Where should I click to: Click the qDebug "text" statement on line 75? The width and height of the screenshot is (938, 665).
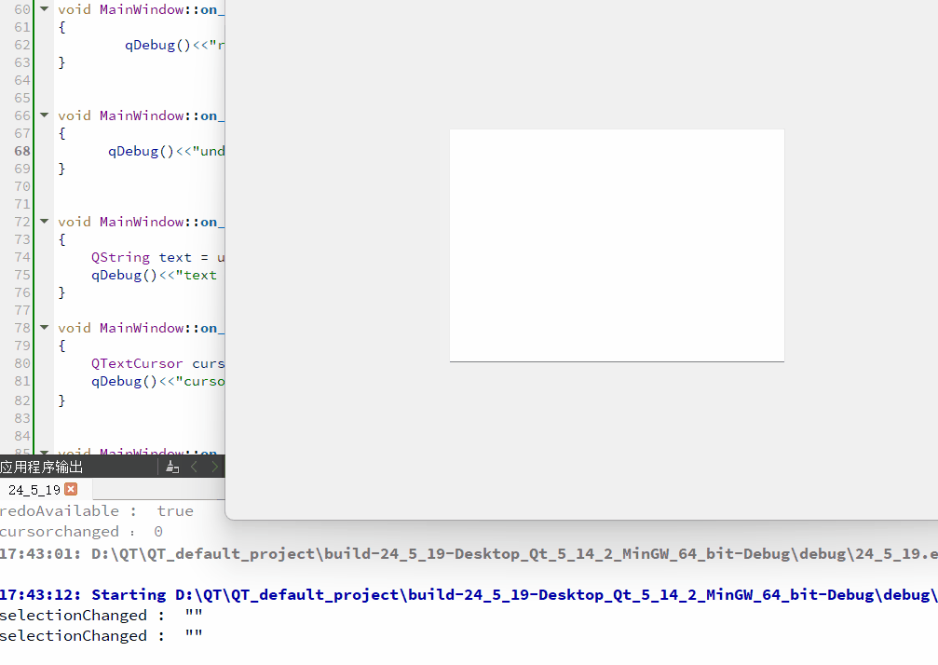point(154,275)
